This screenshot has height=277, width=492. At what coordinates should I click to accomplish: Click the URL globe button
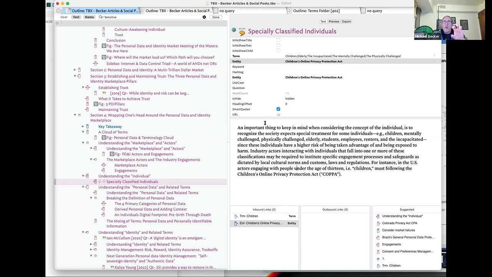coord(278,115)
